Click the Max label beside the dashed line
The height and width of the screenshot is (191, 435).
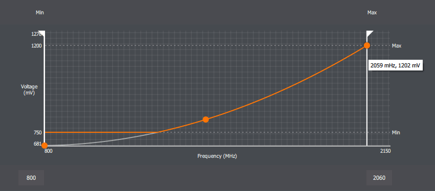[397, 45]
